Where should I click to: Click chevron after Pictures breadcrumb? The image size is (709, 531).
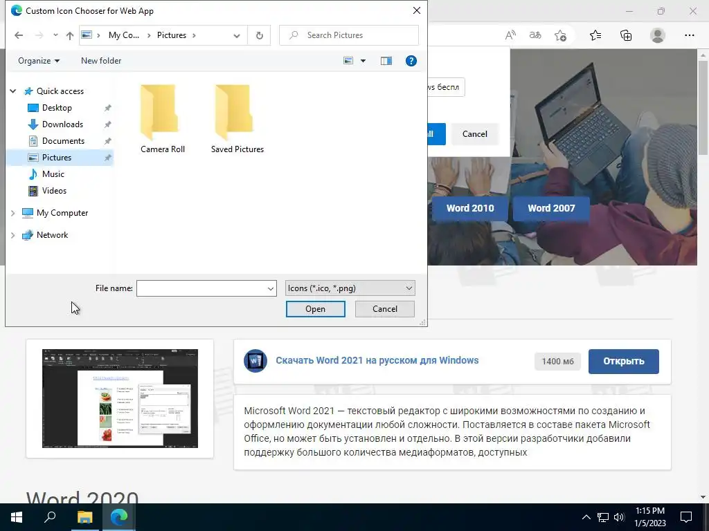tap(194, 35)
